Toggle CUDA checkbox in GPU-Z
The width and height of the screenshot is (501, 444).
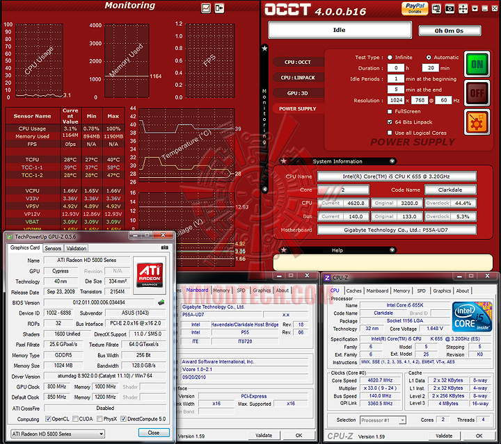pos(75,418)
